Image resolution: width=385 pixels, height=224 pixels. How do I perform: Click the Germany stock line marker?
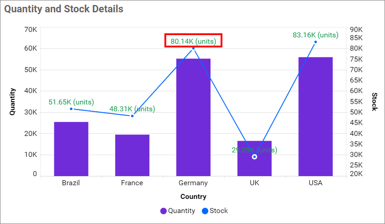point(193,48)
